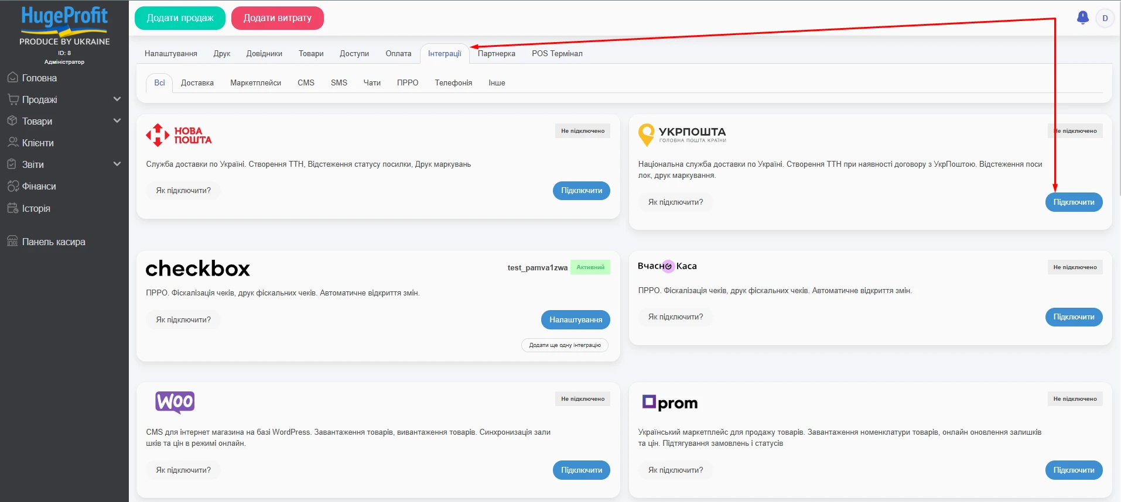This screenshot has height=502, width=1121.
Task: Open the Оплата tab
Action: coord(398,53)
